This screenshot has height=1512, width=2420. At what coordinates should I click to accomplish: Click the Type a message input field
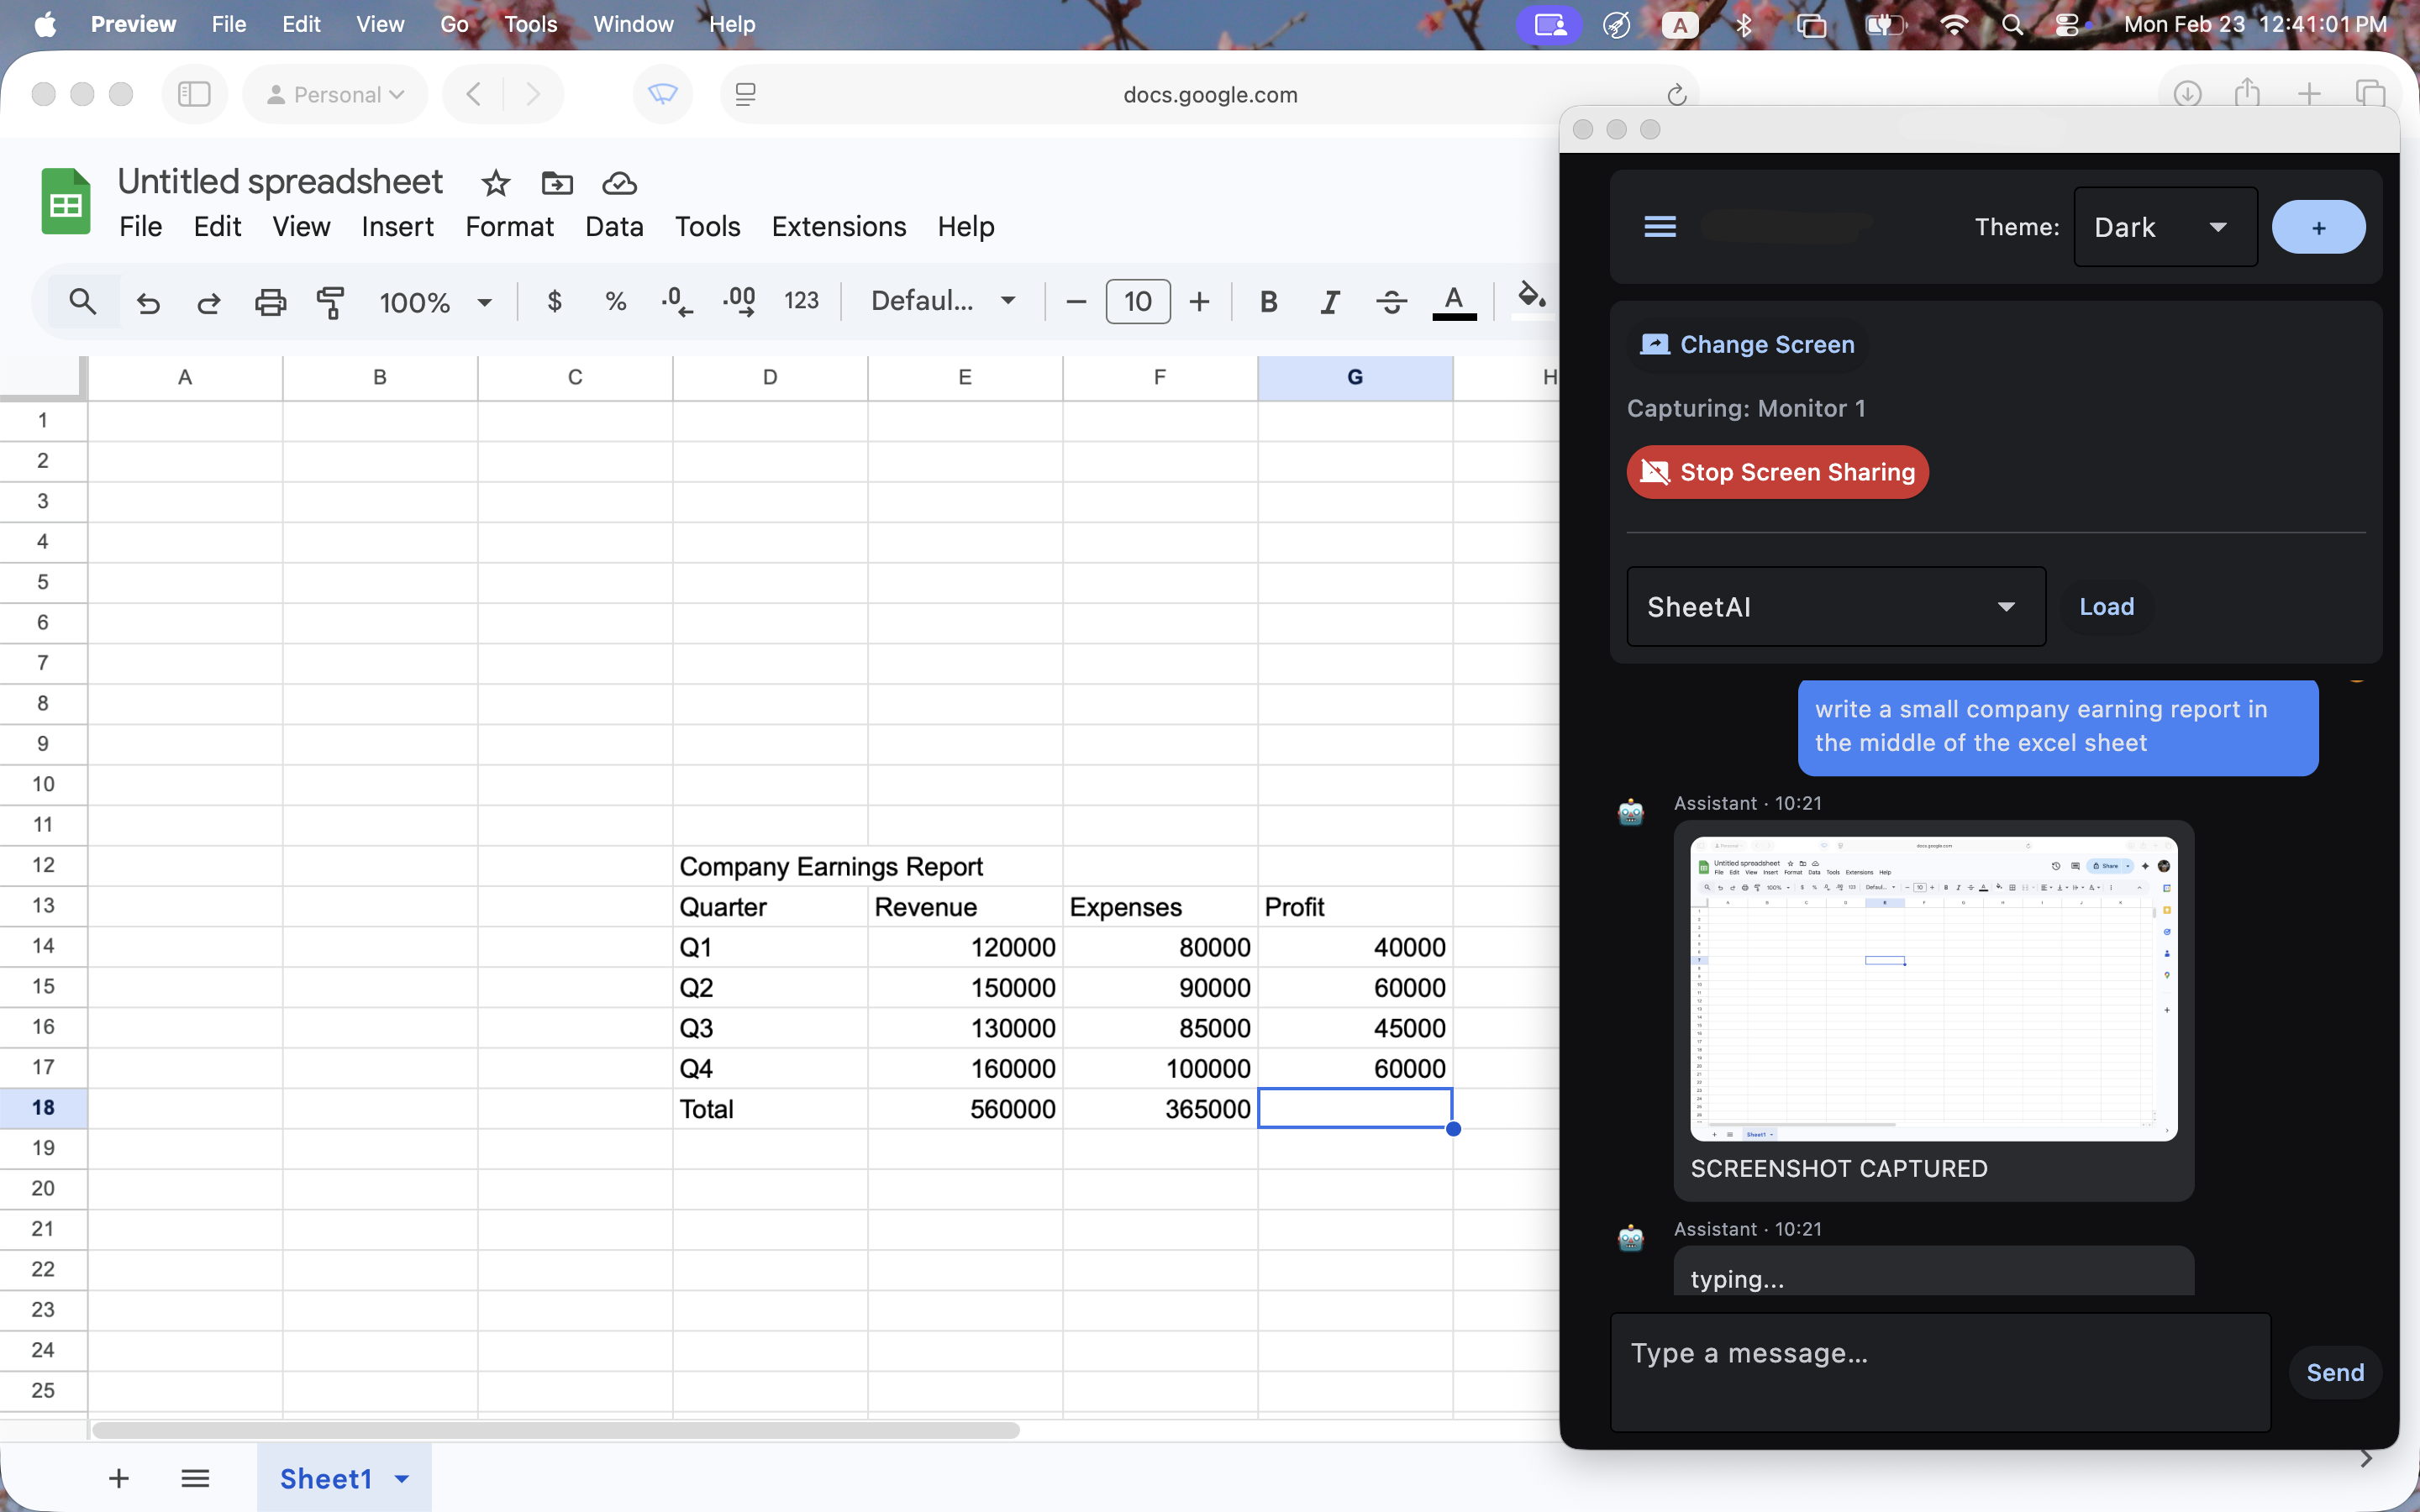[x=1940, y=1370]
